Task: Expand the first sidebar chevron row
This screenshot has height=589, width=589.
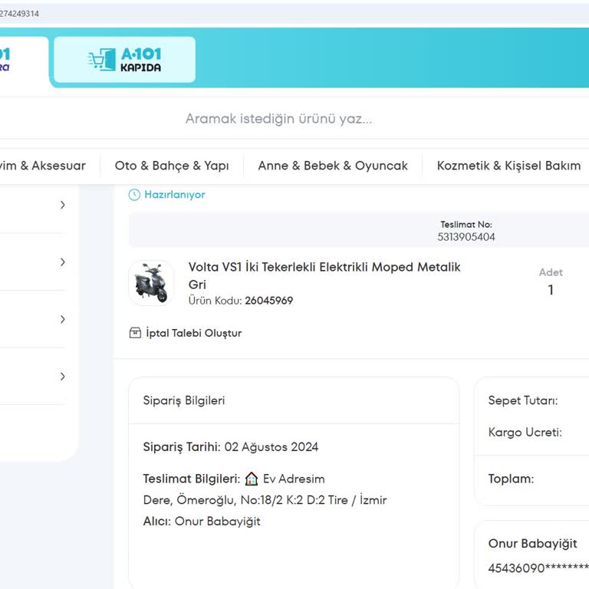Action: [x=62, y=205]
